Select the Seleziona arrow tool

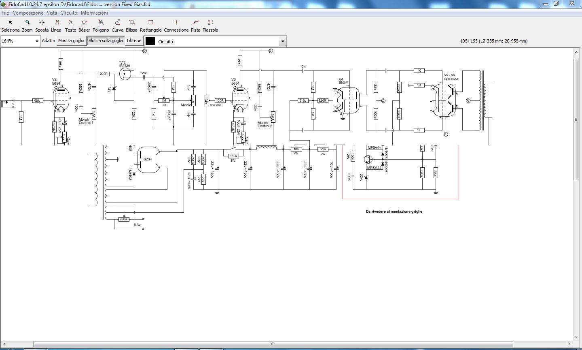pyautogui.click(x=11, y=26)
